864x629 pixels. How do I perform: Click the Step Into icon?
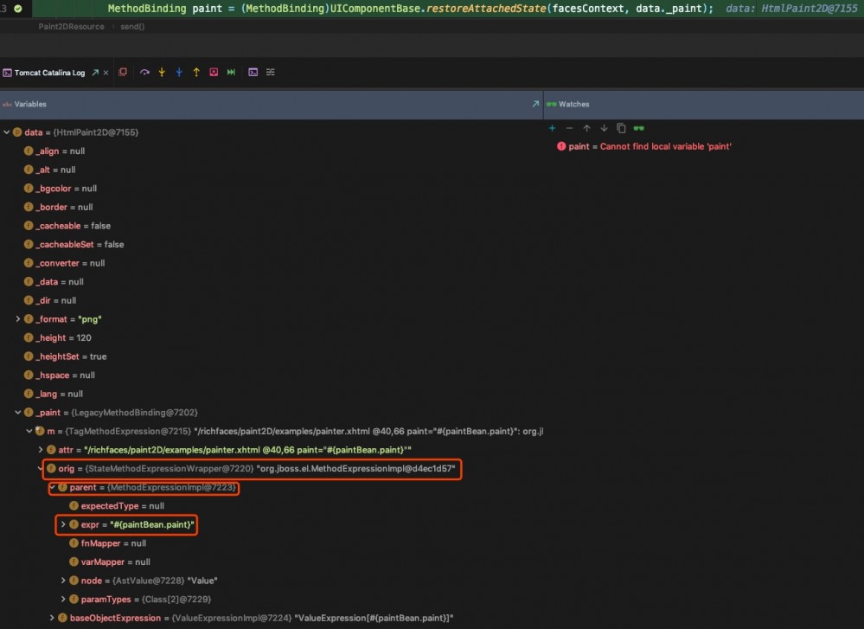point(162,72)
